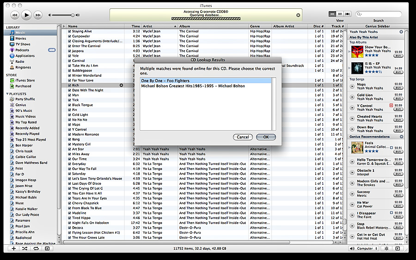Click the Yeah Yeah Yeahs sidebar arrow

click(401, 32)
